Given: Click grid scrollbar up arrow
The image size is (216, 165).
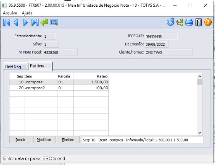Looking at the screenshot, I should click(200, 76).
